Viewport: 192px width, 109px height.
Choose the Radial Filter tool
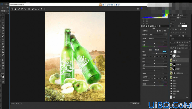click(x=44, y=9)
